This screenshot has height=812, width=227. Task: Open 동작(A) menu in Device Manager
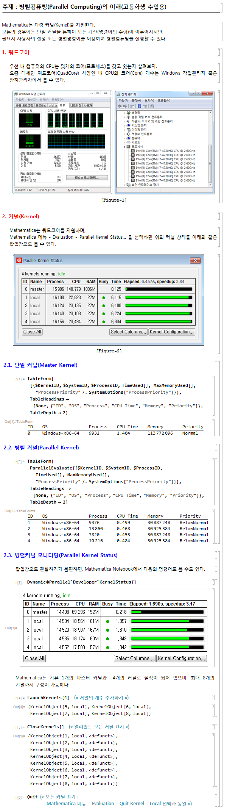pos(136,100)
